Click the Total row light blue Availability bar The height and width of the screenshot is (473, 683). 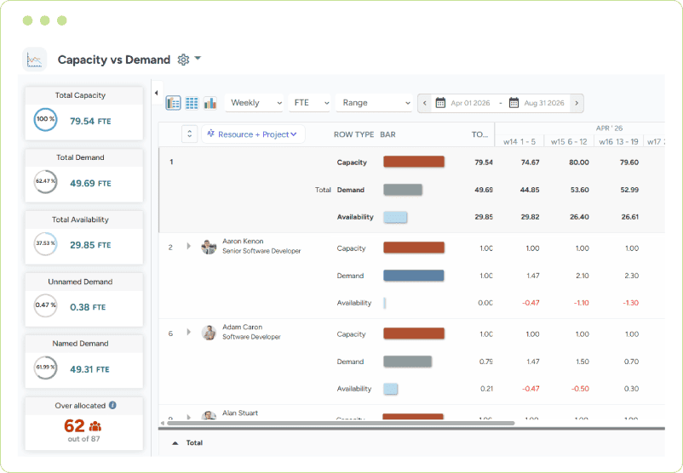[x=395, y=217]
